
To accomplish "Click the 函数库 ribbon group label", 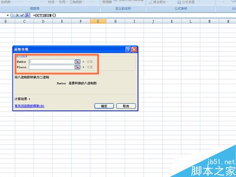I will coord(35,8).
